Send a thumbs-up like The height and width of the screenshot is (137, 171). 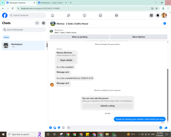[166, 128]
